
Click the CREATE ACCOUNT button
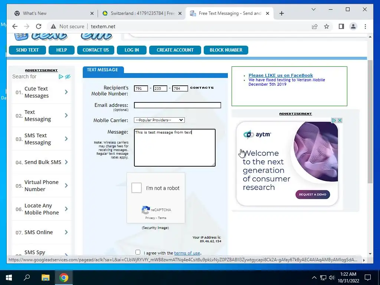[175, 50]
